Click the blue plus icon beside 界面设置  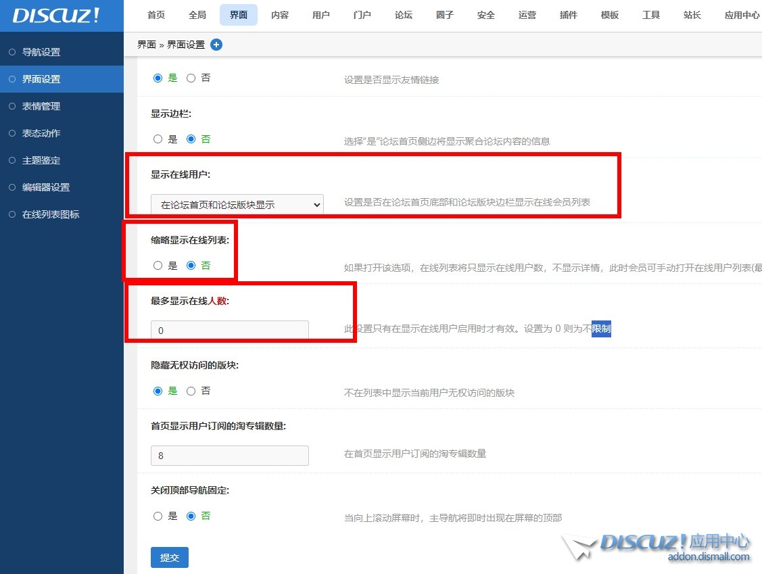pos(216,45)
